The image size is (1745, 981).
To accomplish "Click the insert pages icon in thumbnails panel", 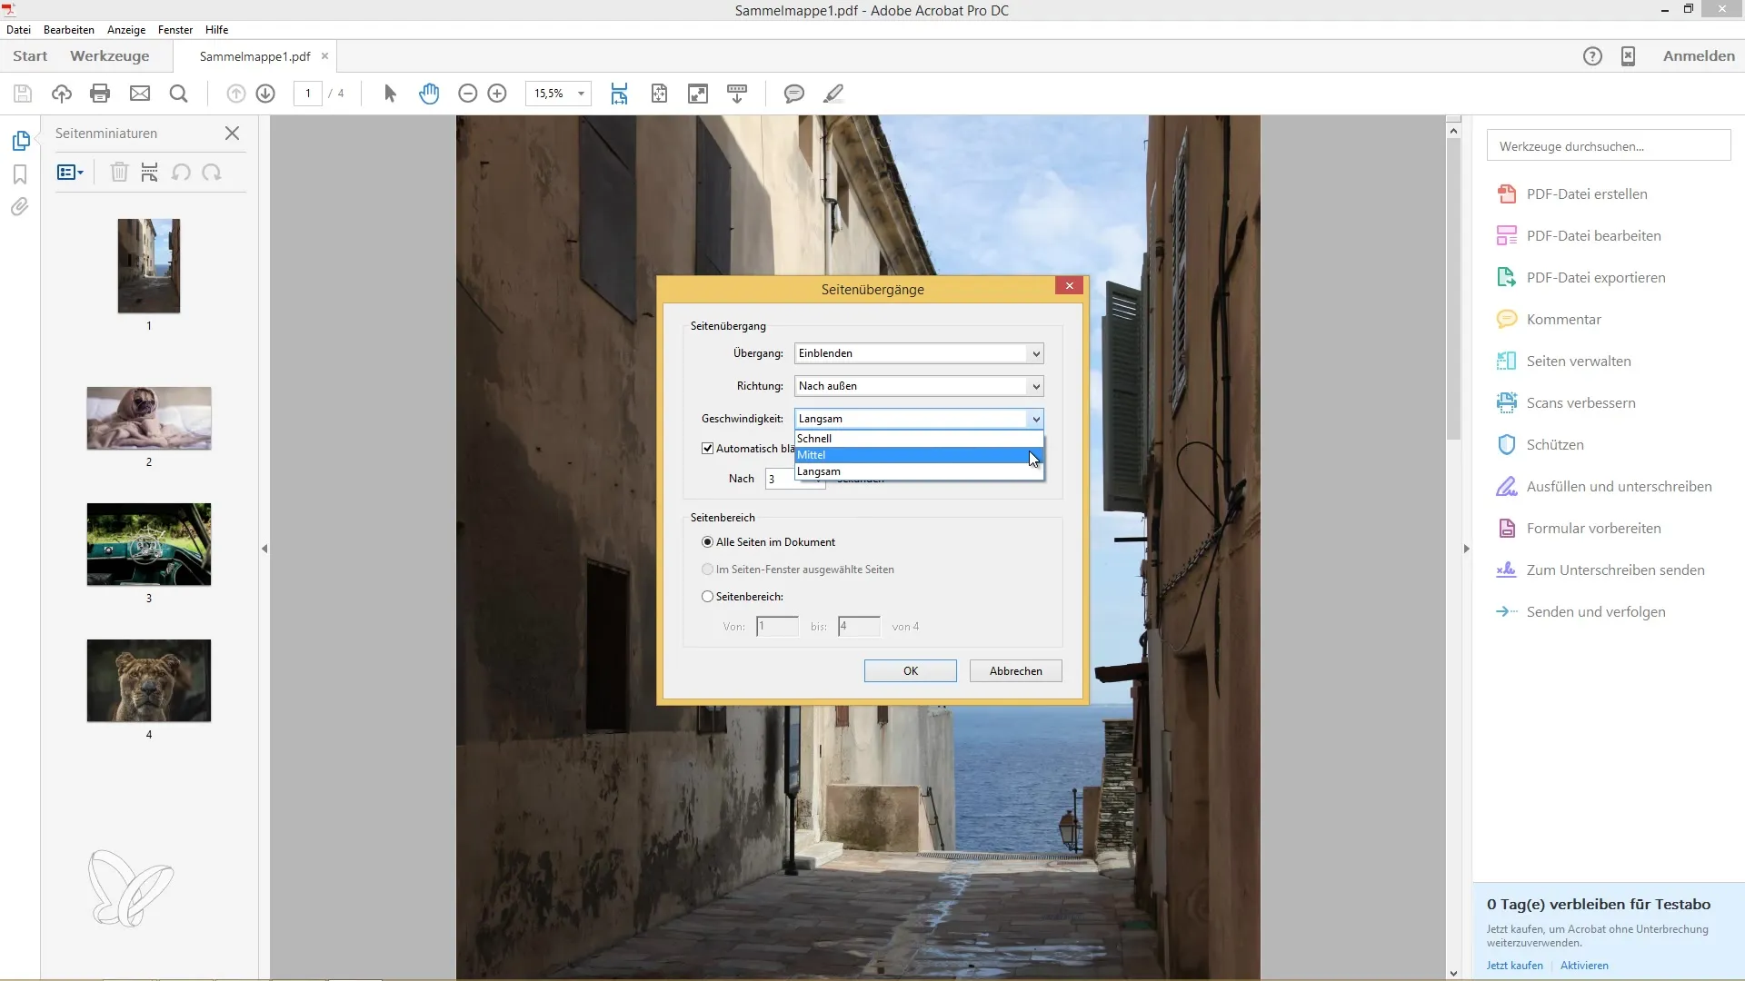I will pos(150,172).
